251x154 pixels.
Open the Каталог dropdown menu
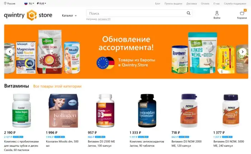69,15
